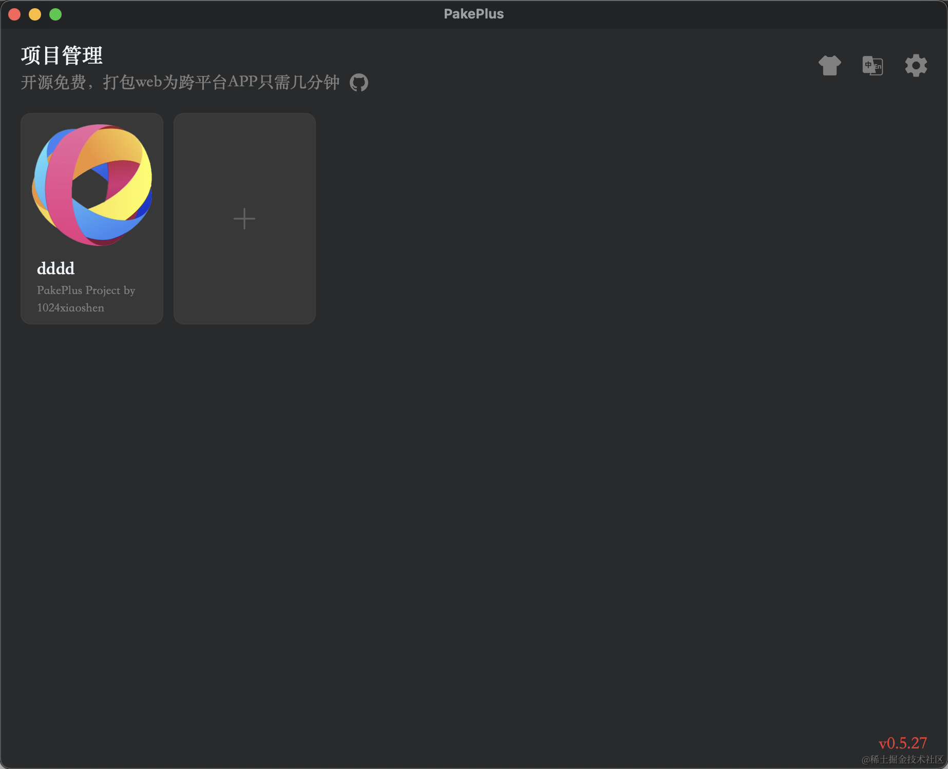Create a new project with the plus card
Screen dimensions: 948x769
click(244, 219)
